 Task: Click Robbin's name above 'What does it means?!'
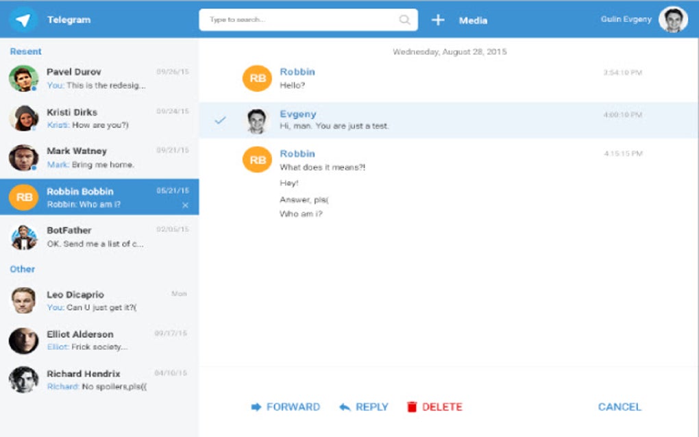tap(297, 153)
